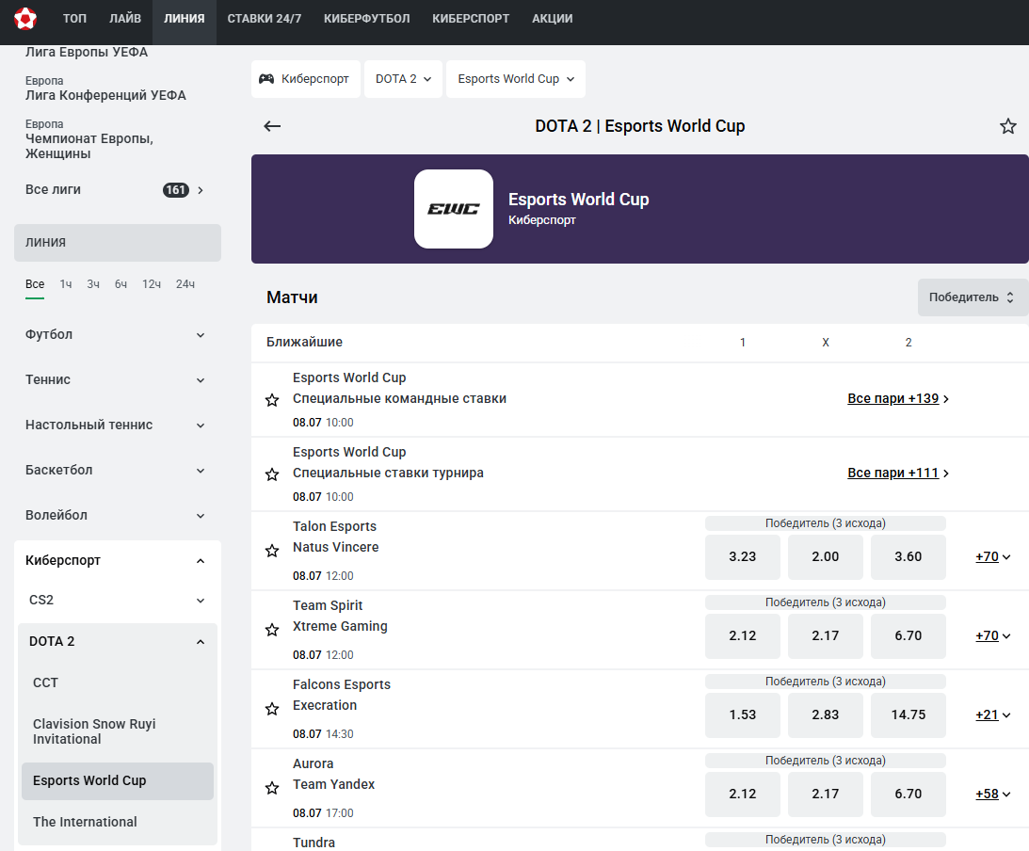Open the ЛАЙВ section
1029x851 pixels.
124,19
